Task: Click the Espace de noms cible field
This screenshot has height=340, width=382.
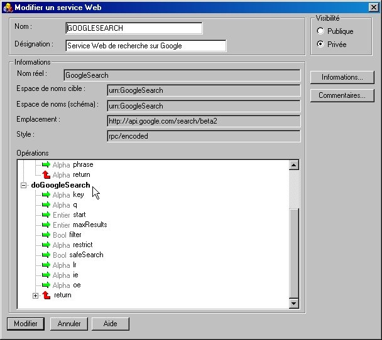Action: [204, 90]
